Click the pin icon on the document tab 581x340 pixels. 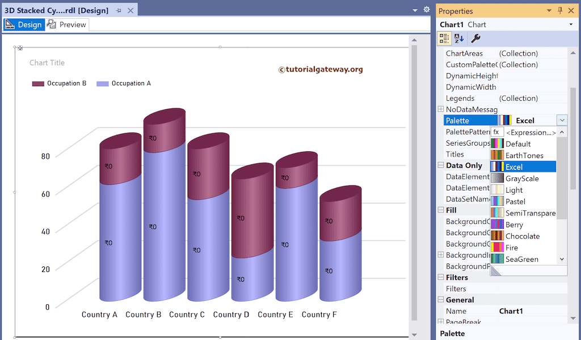119,11
